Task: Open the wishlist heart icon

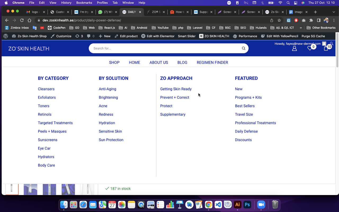Action: coord(310,48)
